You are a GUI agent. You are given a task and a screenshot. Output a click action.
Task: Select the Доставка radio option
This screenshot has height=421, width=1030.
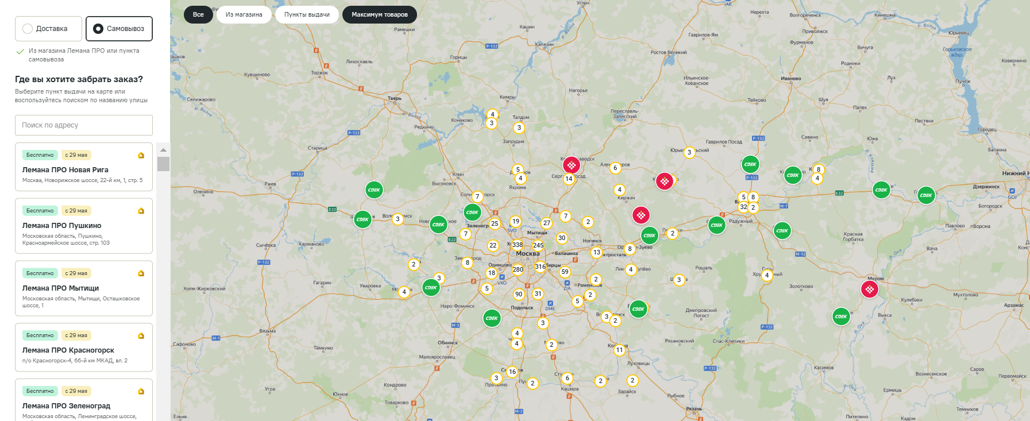pyautogui.click(x=48, y=29)
